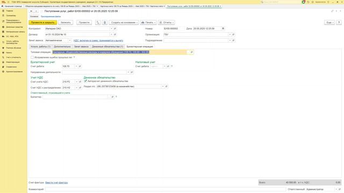Image resolution: width=344 pixels, height=193 pixels.
Task: Open Направление деятельности form icon
Action: click(x=132, y=72)
